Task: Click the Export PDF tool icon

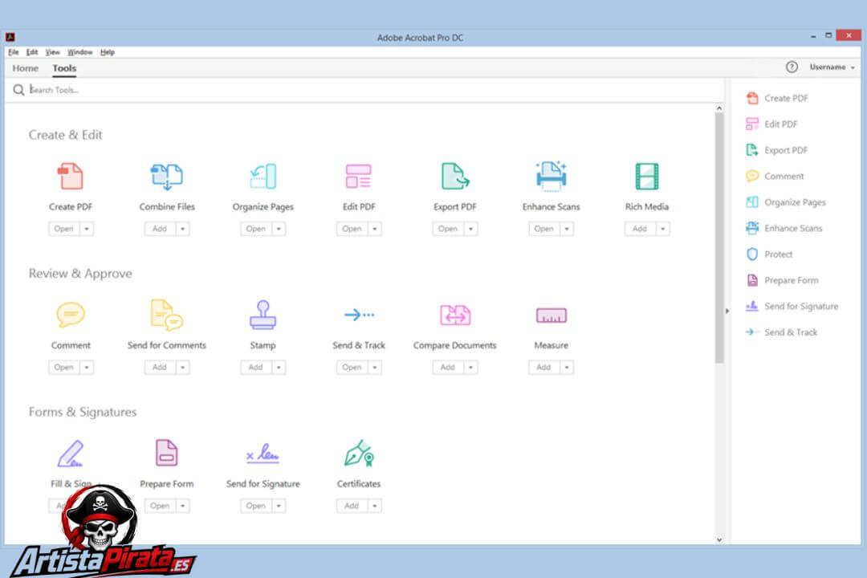Action: pos(454,177)
